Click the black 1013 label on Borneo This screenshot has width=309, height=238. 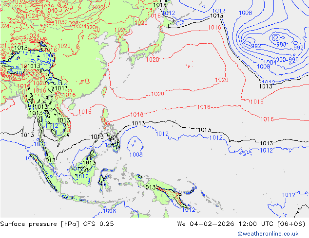tap(90, 163)
